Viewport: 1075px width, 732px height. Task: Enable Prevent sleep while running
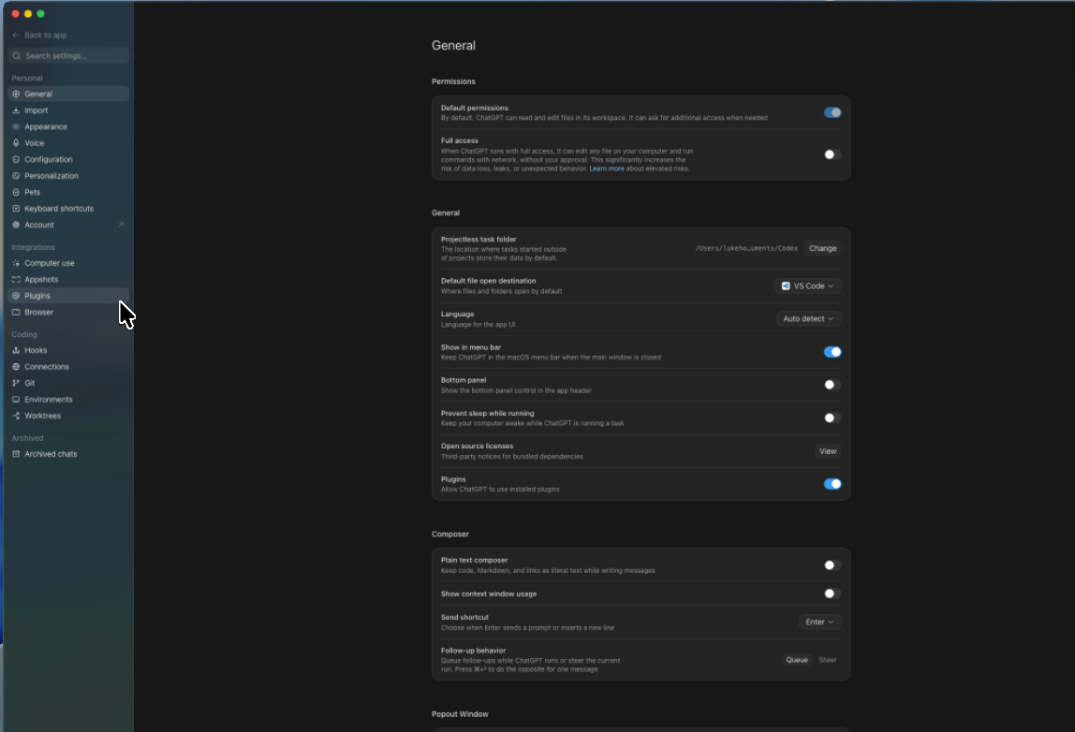coord(832,417)
